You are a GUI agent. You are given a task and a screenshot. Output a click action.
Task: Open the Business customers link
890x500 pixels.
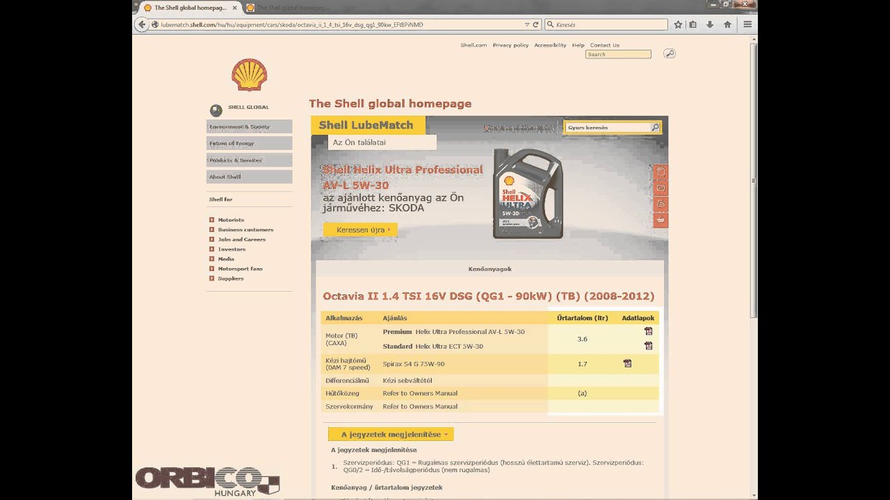click(x=245, y=229)
